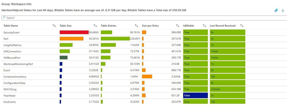Sort by Table Entries column arrows

pos(136,26)
